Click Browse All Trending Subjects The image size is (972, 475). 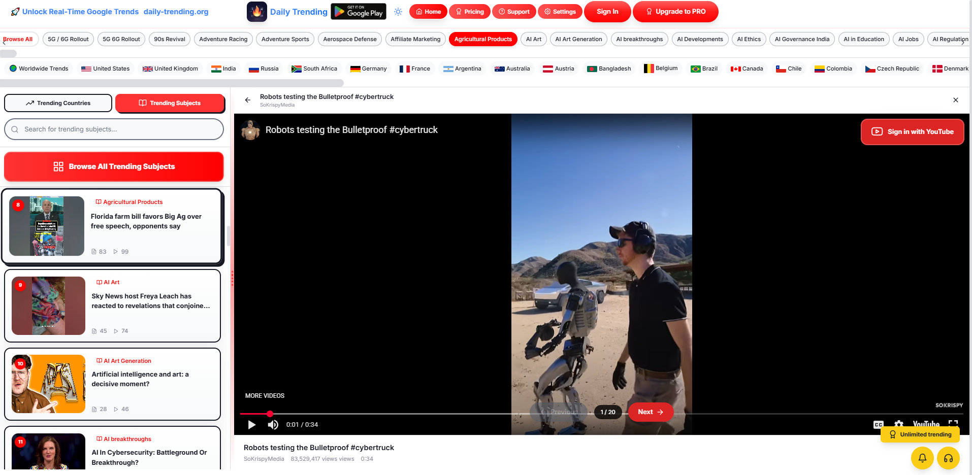114,166
